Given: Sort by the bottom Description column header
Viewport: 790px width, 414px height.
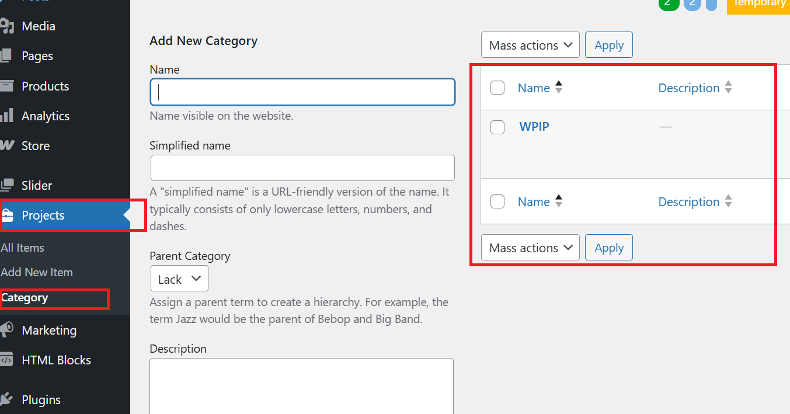Looking at the screenshot, I should pyautogui.click(x=689, y=202).
